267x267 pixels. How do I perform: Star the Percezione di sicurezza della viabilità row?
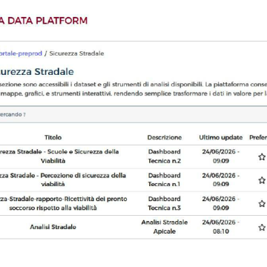(262, 180)
